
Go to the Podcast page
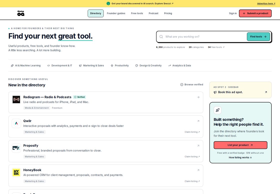pos(153,13)
